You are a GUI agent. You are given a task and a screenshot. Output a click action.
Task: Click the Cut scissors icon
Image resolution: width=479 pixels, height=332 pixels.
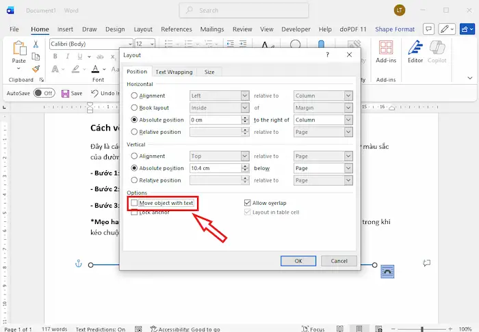point(36,44)
